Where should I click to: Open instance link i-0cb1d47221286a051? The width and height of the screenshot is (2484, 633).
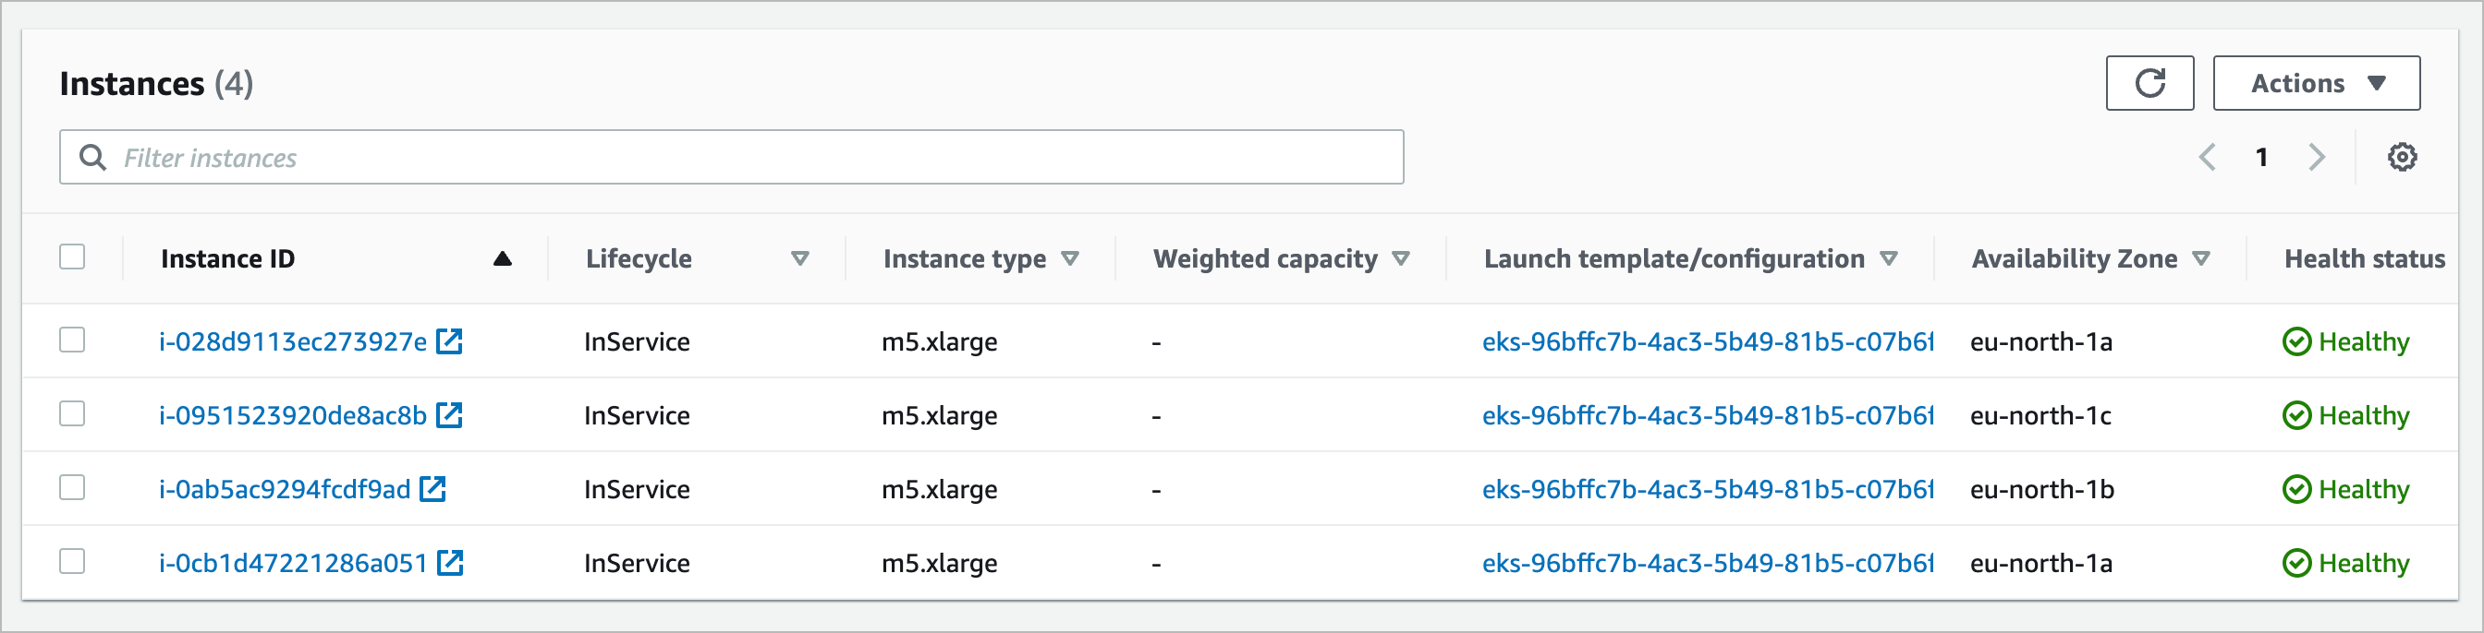(x=293, y=563)
